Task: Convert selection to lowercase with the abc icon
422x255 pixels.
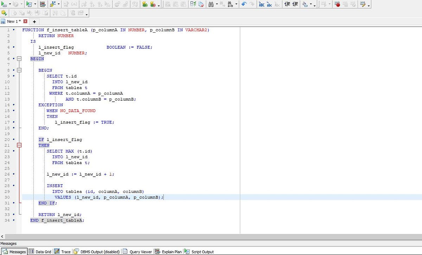Action: (x=269, y=5)
